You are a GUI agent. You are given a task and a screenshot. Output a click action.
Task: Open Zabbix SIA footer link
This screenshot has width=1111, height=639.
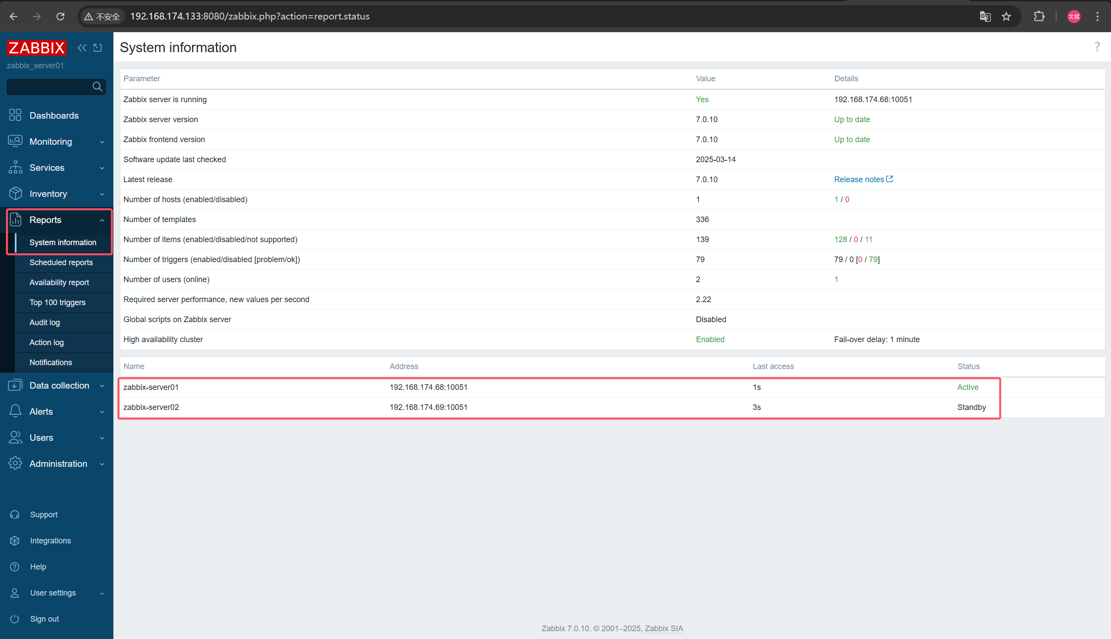click(x=663, y=628)
